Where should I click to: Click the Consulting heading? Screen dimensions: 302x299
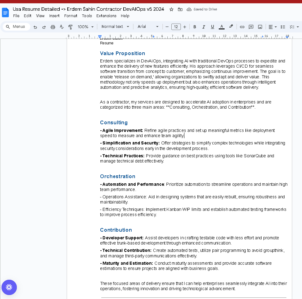click(114, 122)
